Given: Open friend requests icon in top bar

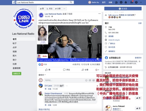Looking at the screenshot, I should click(x=116, y=2).
